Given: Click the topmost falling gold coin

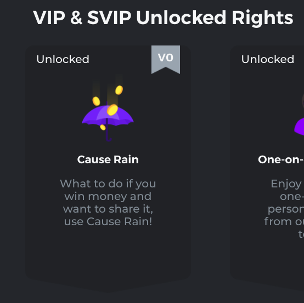Looking at the screenshot, I should tap(119, 90).
